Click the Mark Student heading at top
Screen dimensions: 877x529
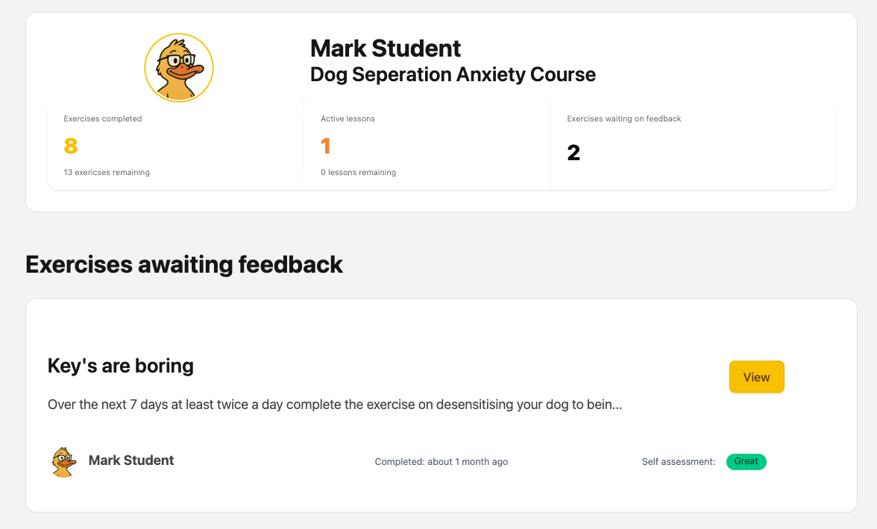coord(386,48)
